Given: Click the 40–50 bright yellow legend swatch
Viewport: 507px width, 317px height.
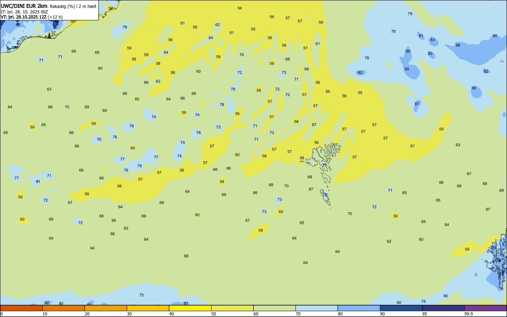Looking at the screenshot, I should pyautogui.click(x=190, y=308).
